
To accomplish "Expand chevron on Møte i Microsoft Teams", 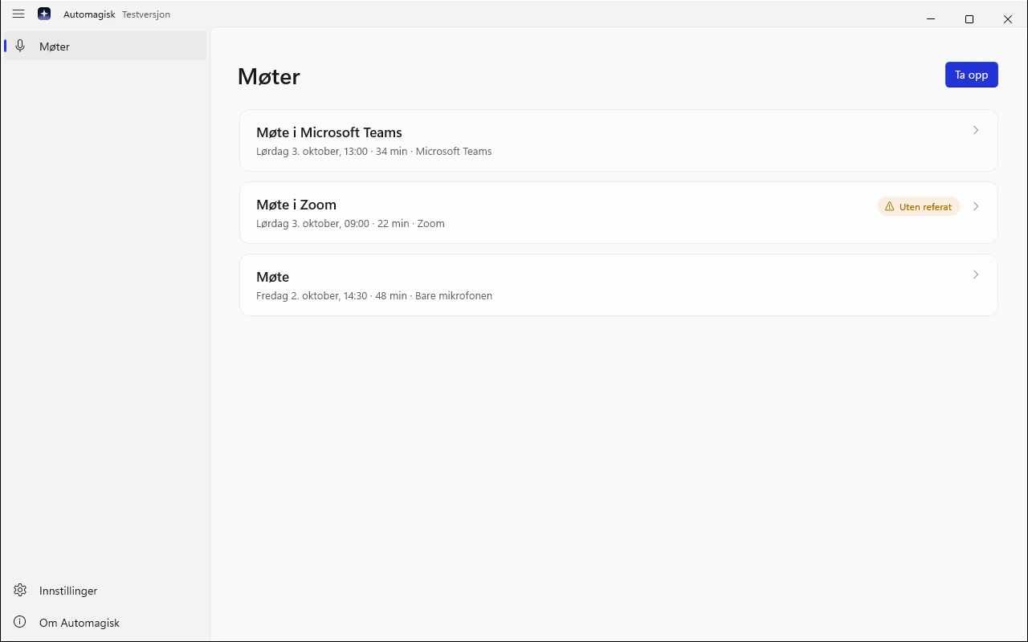I will click(x=976, y=130).
